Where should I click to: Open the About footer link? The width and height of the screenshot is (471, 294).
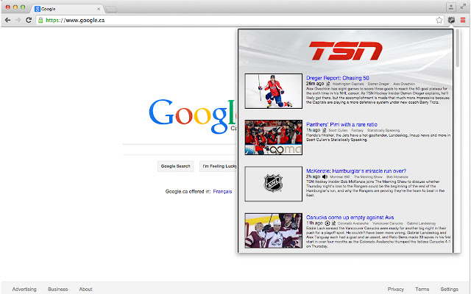coord(85,289)
